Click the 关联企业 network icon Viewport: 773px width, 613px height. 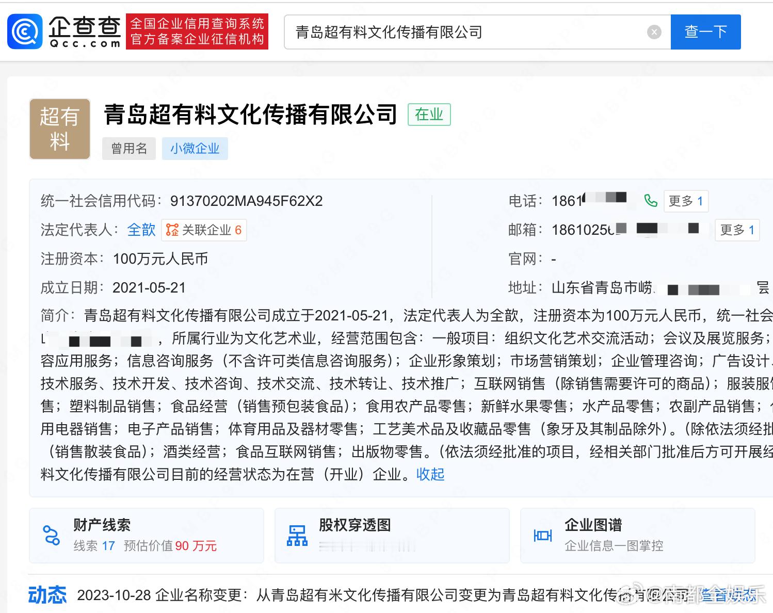(x=172, y=230)
